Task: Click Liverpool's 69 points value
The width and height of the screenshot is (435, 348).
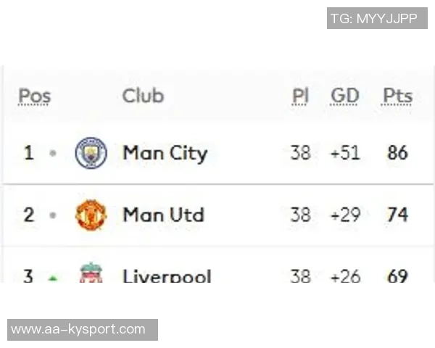Action: (397, 275)
